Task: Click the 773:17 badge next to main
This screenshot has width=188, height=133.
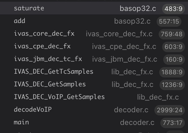Action: (172, 123)
